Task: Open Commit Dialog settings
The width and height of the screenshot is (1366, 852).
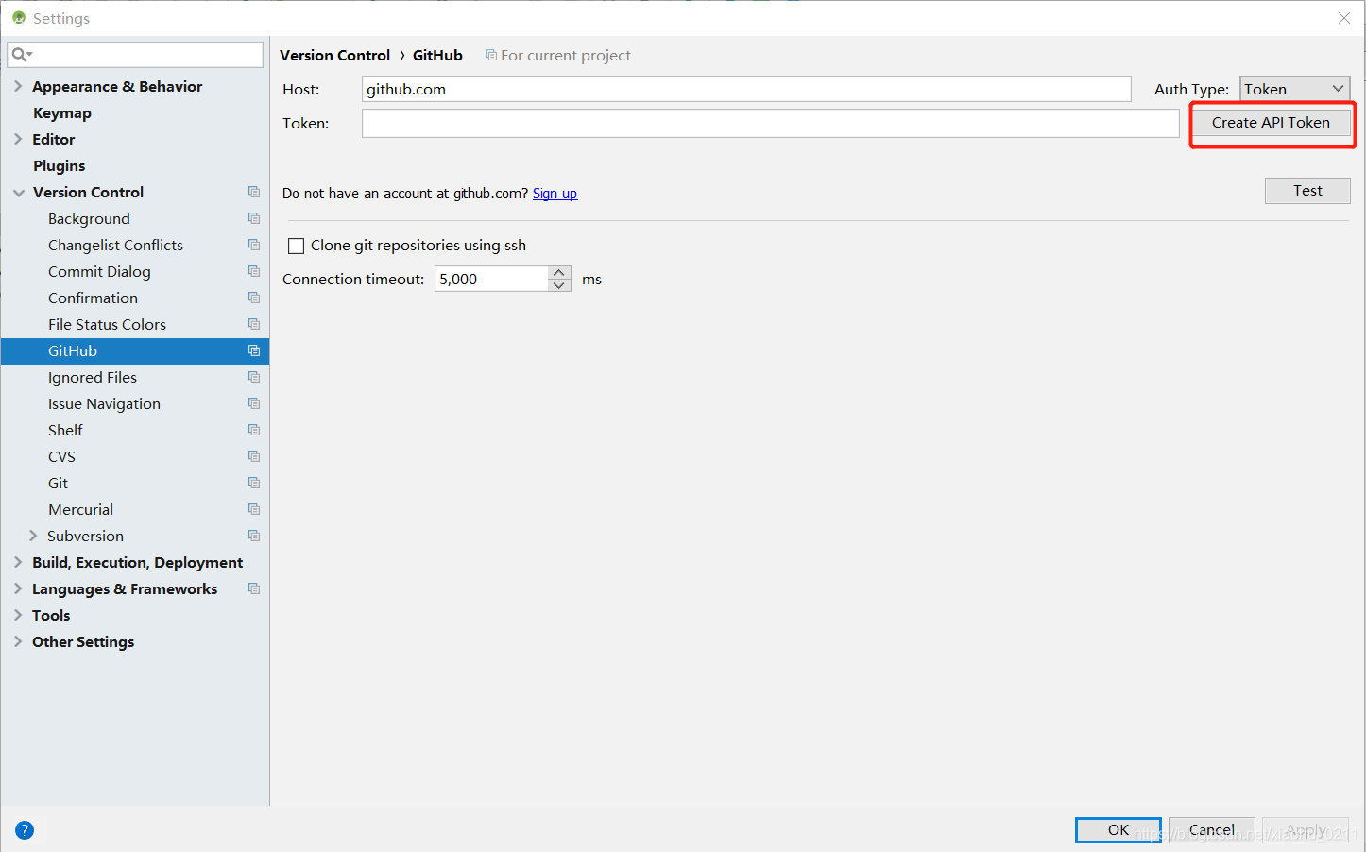Action: coord(99,271)
